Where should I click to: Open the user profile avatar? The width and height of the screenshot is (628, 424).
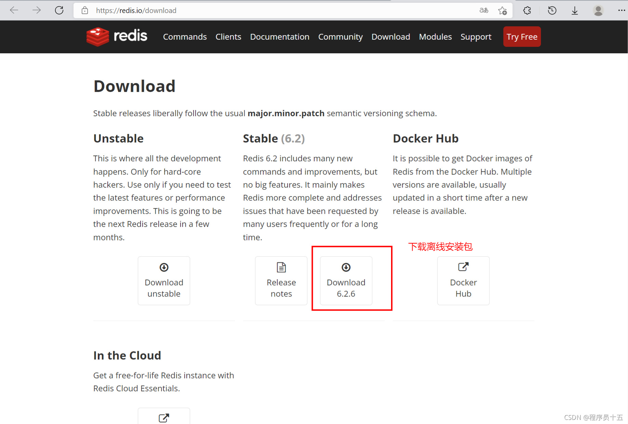click(598, 11)
